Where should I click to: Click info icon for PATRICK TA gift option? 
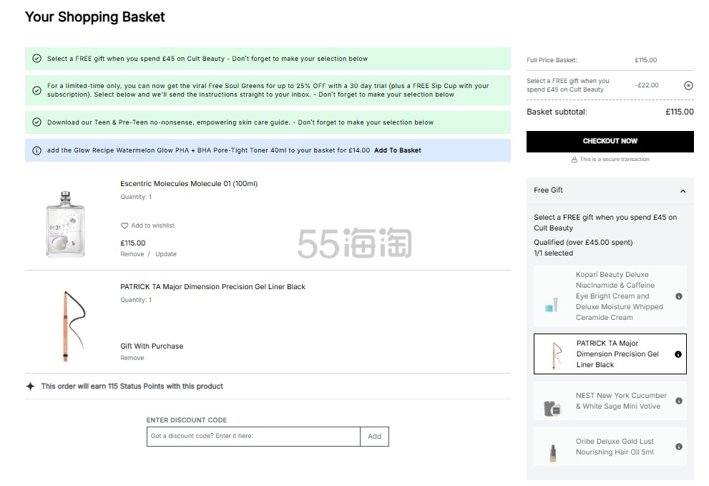[x=678, y=354]
